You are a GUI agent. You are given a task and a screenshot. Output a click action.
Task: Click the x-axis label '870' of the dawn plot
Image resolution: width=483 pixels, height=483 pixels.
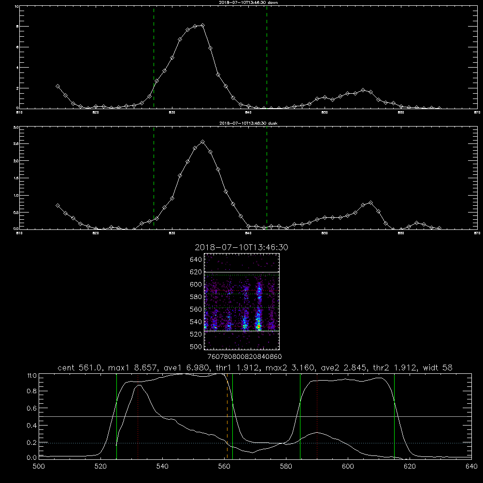477,113
